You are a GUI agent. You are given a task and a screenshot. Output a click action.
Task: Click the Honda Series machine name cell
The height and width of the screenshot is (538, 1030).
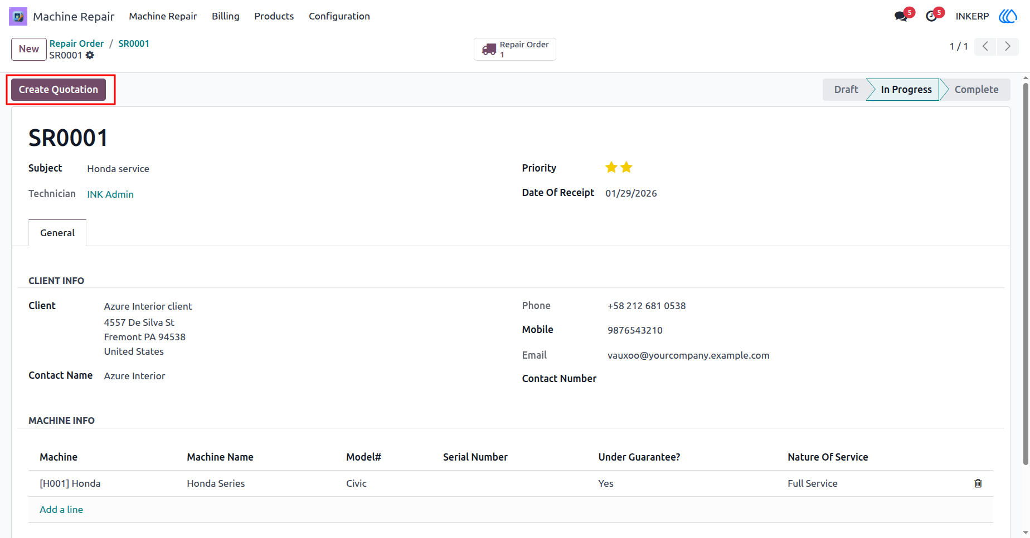click(216, 483)
